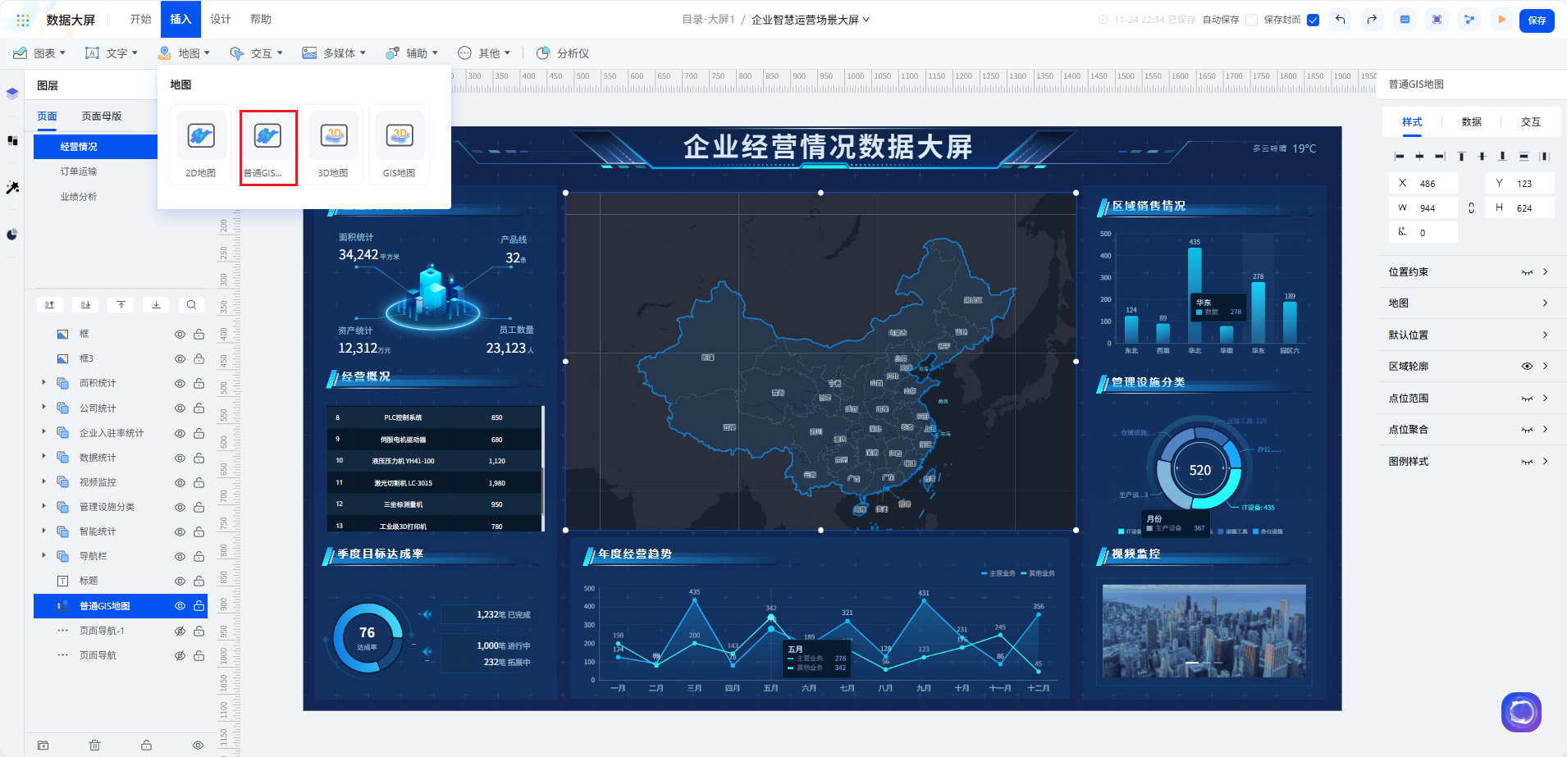Search layers with magnifier icon

point(191,305)
